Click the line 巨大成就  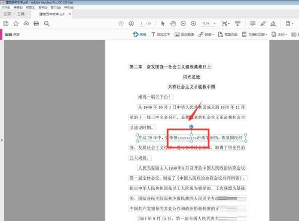click(140, 158)
